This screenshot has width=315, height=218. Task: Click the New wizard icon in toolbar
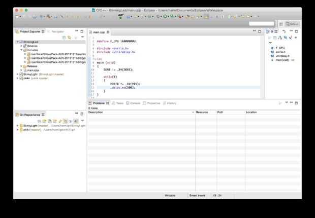(x=17, y=17)
